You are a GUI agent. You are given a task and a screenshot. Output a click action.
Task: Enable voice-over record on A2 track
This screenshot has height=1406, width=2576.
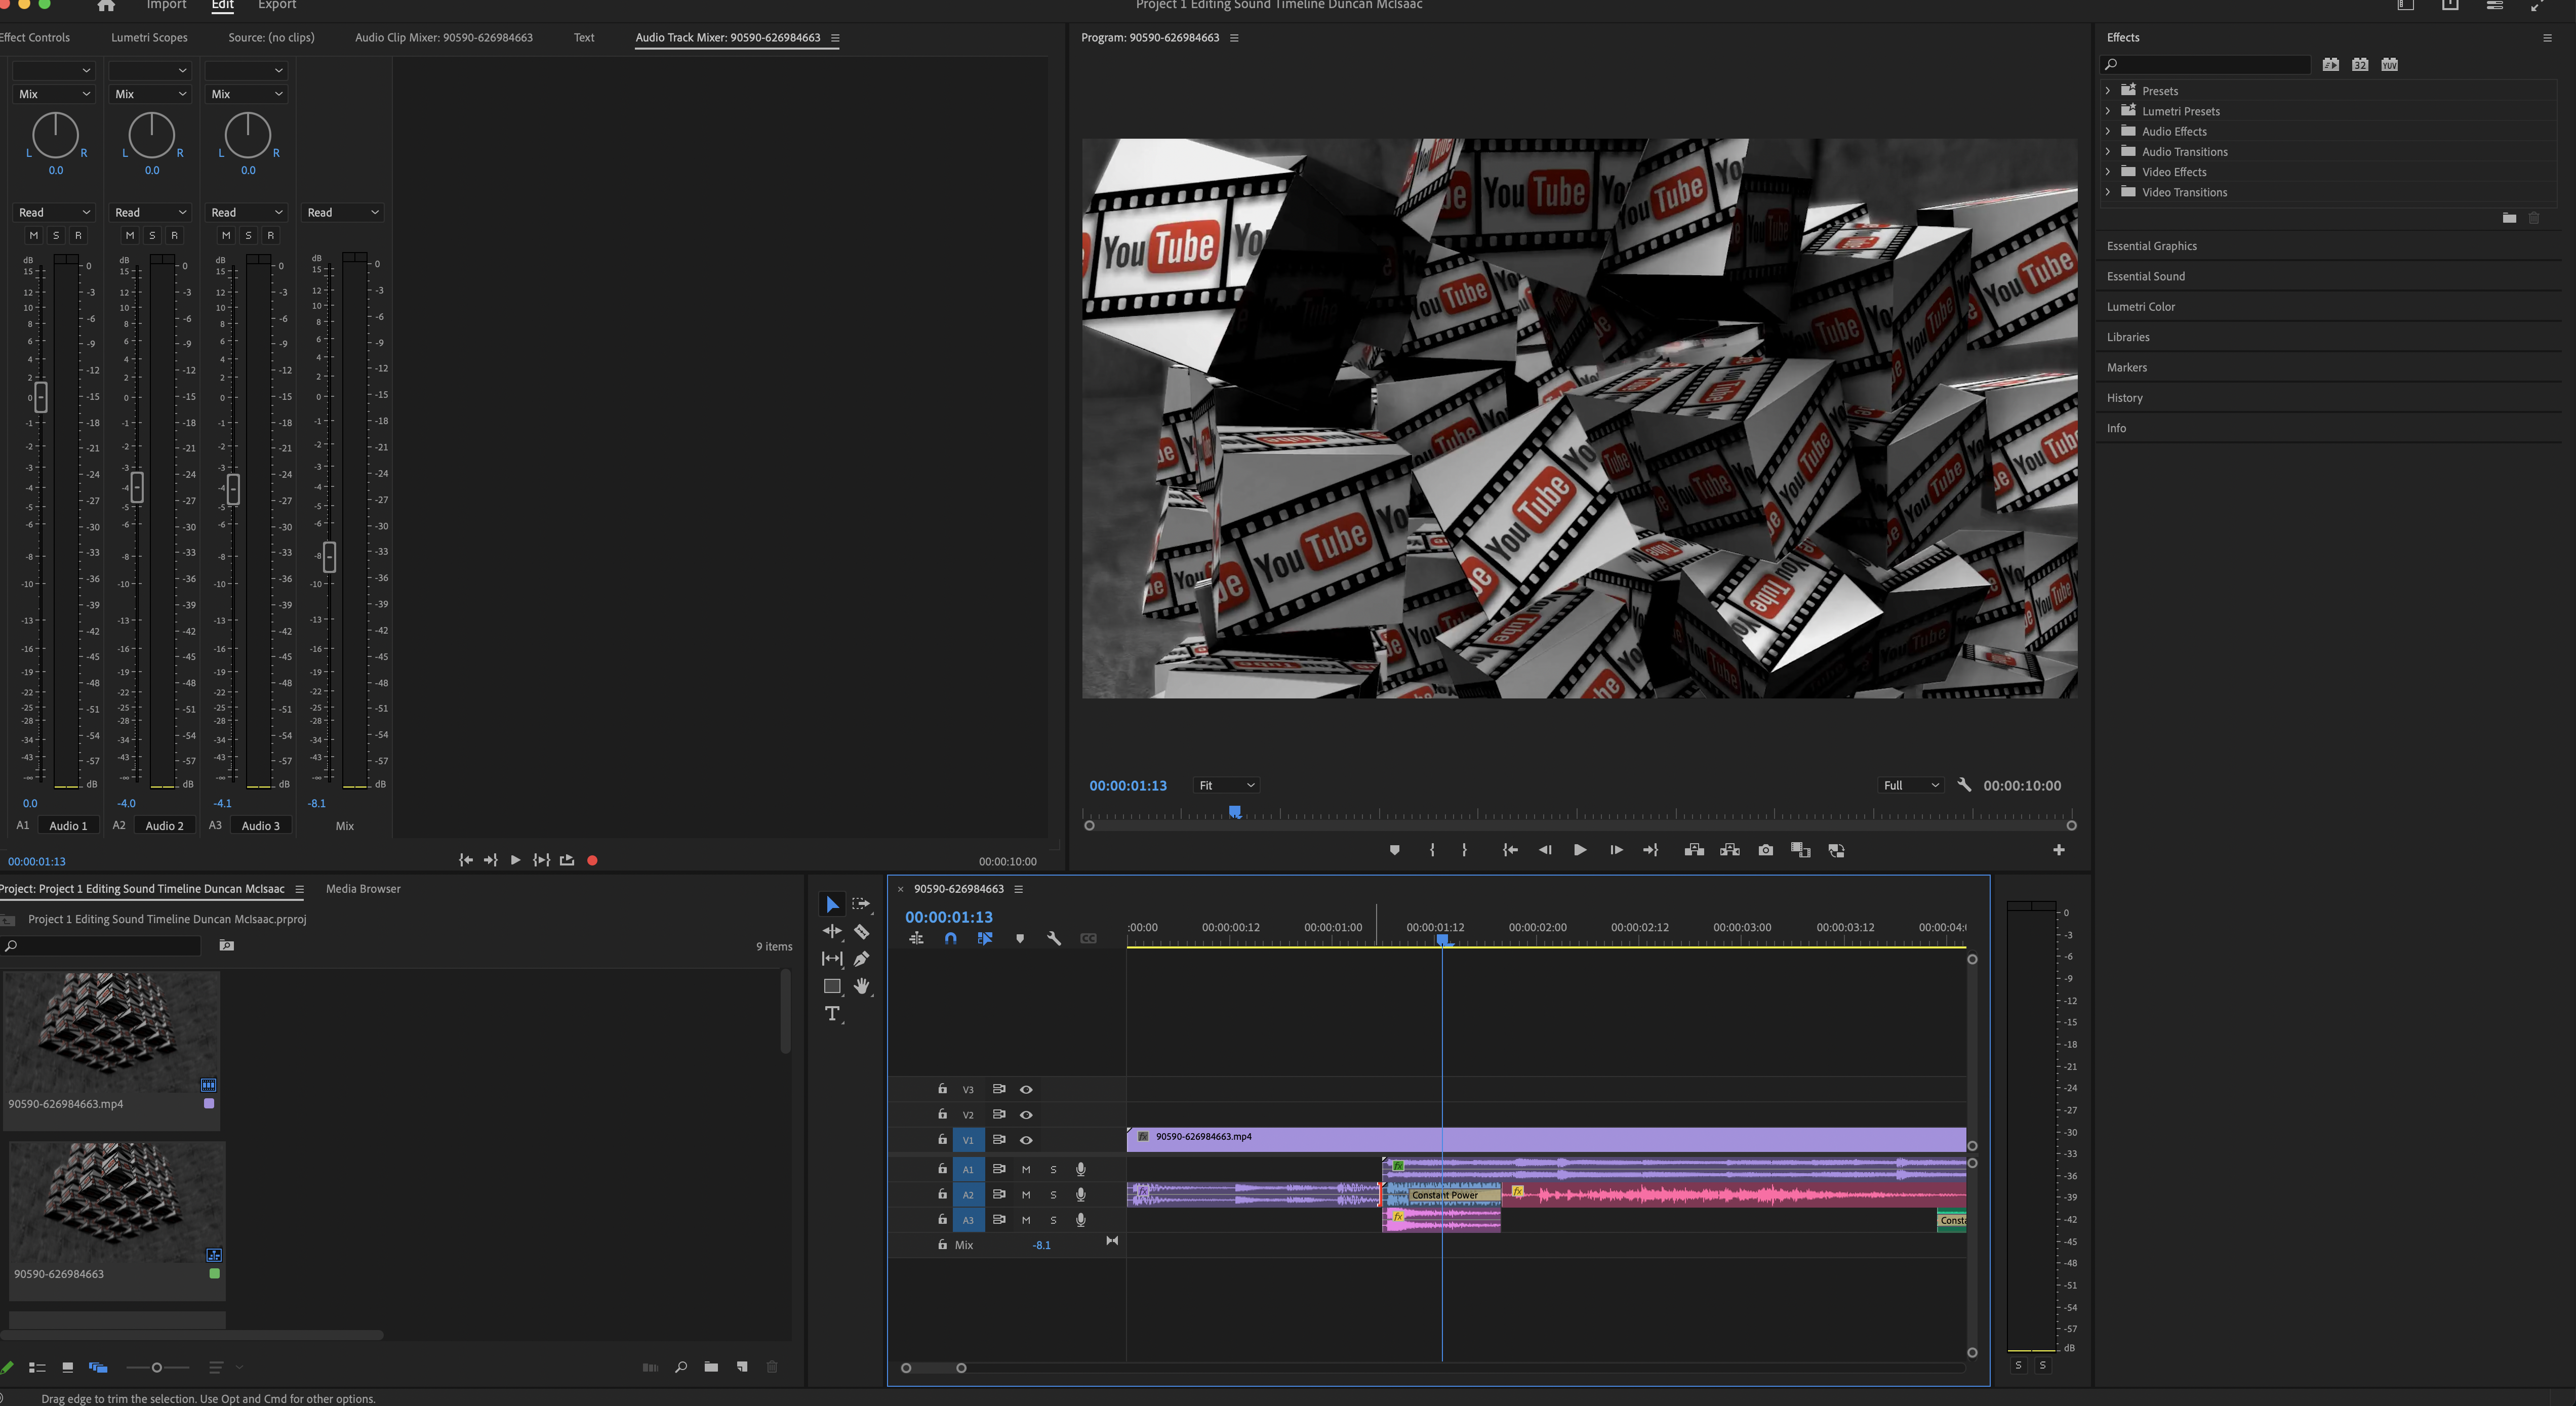(1081, 1194)
